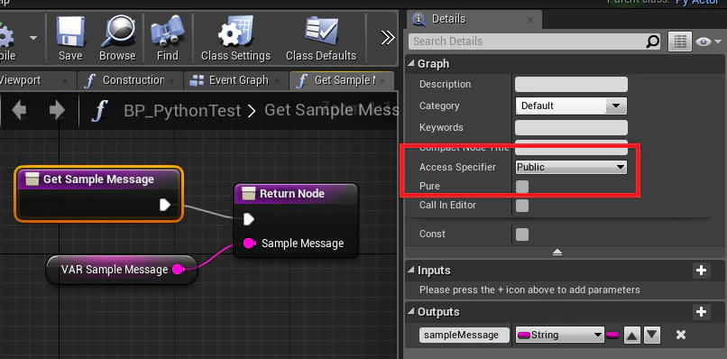Open the String type dropdown for sampleMessage
The image size is (727, 359).
tap(559, 335)
